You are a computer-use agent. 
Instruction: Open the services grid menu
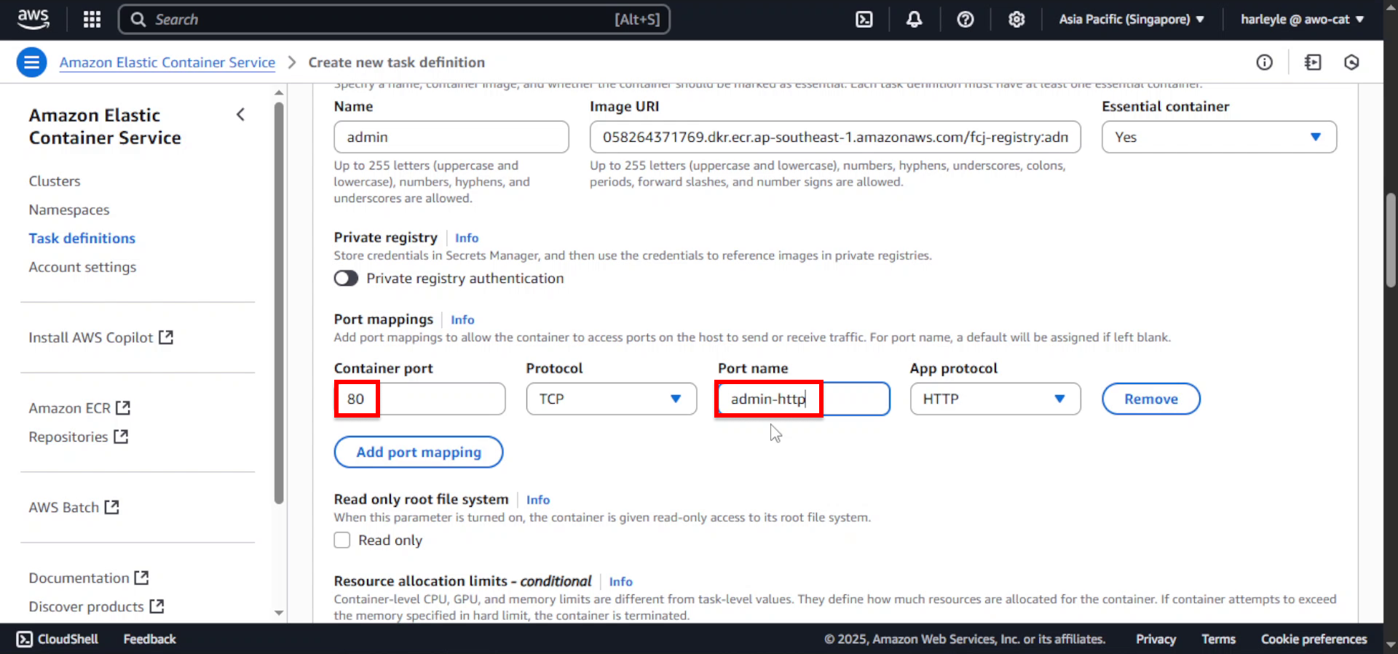point(92,20)
